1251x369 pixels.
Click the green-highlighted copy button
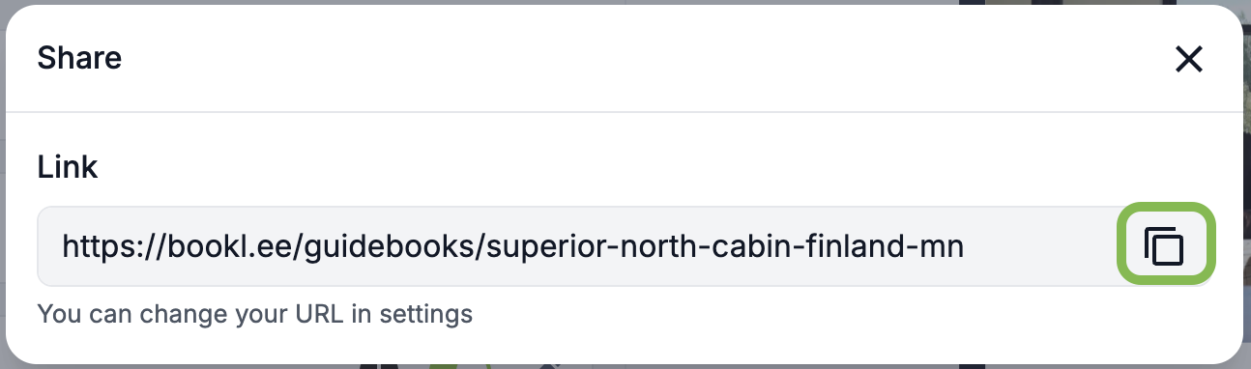1165,245
